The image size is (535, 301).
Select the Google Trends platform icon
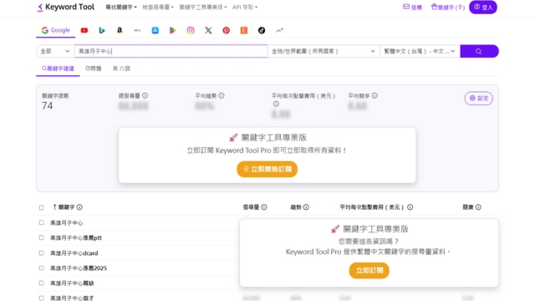click(x=279, y=30)
